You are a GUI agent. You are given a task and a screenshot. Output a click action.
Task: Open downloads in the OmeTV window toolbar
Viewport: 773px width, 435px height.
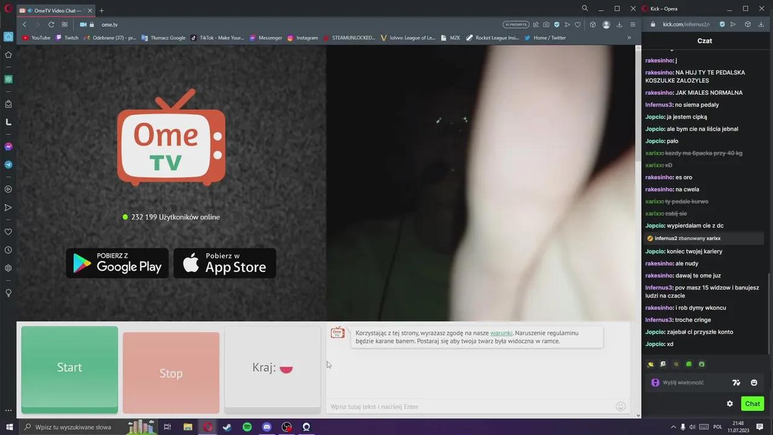coord(619,25)
